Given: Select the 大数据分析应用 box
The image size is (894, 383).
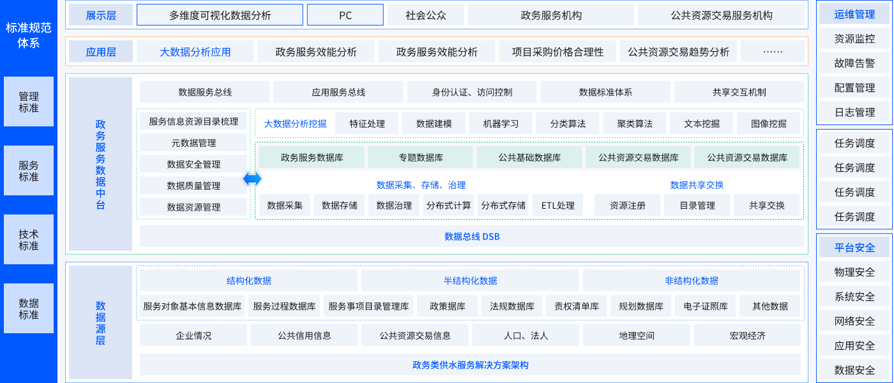Looking at the screenshot, I should (195, 52).
